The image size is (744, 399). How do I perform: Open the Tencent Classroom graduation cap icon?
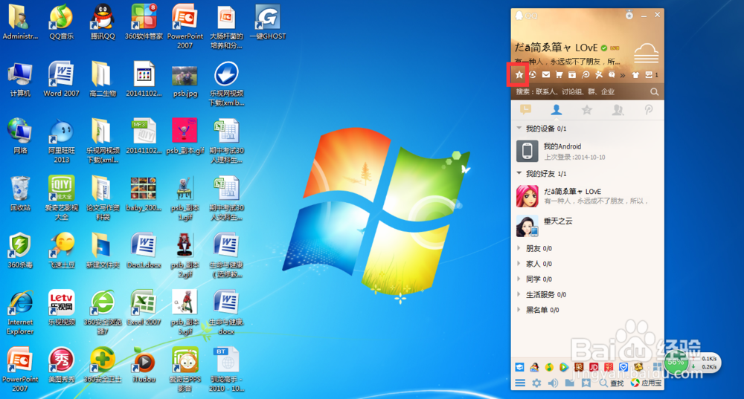[519, 367]
